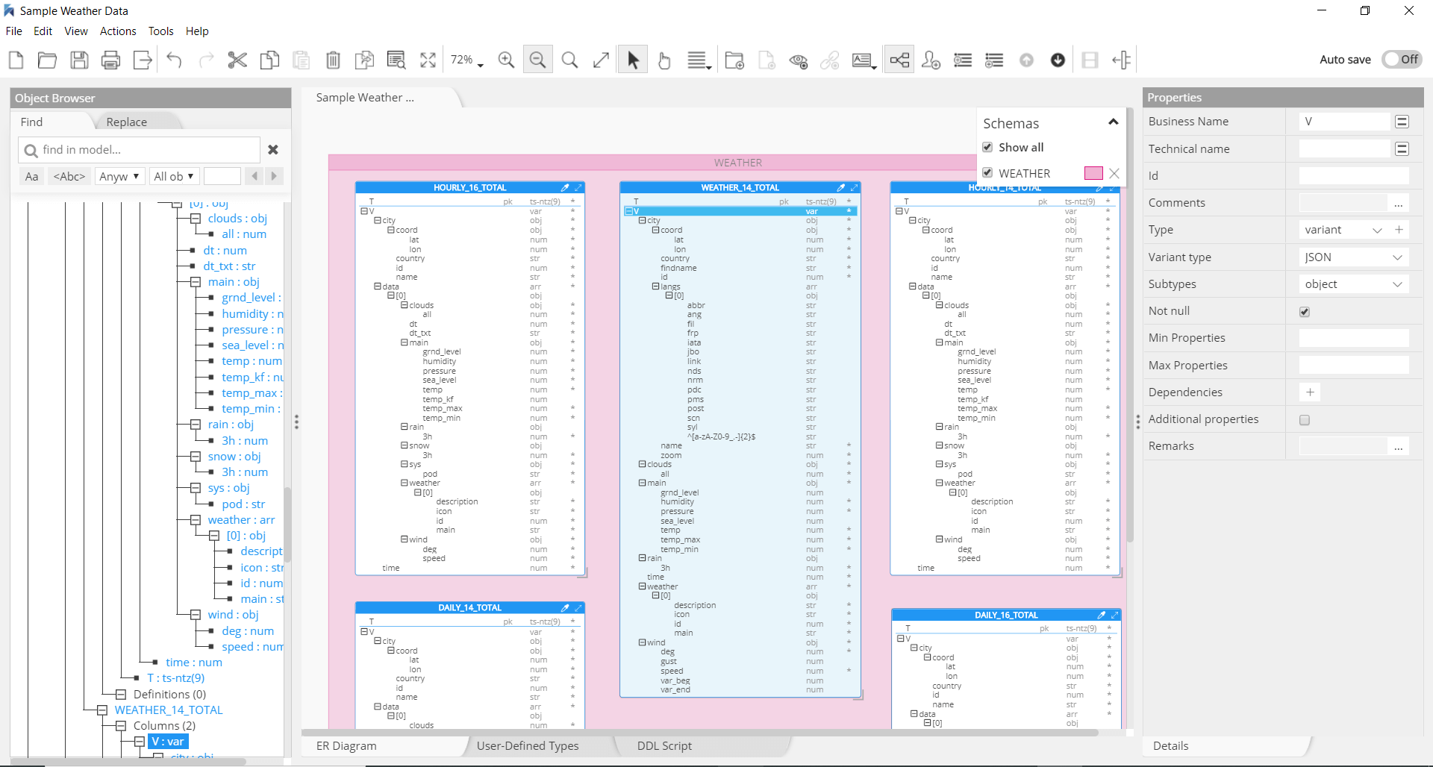Switch to the DDL Script tab
This screenshot has width=1433, height=767.
coord(664,745)
